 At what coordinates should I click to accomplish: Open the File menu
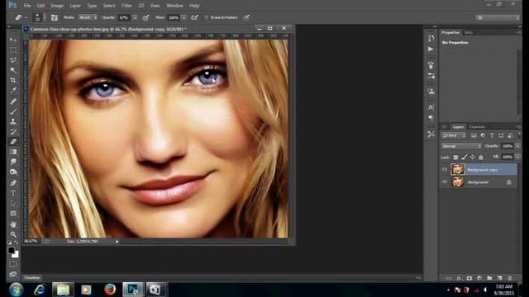(x=27, y=6)
